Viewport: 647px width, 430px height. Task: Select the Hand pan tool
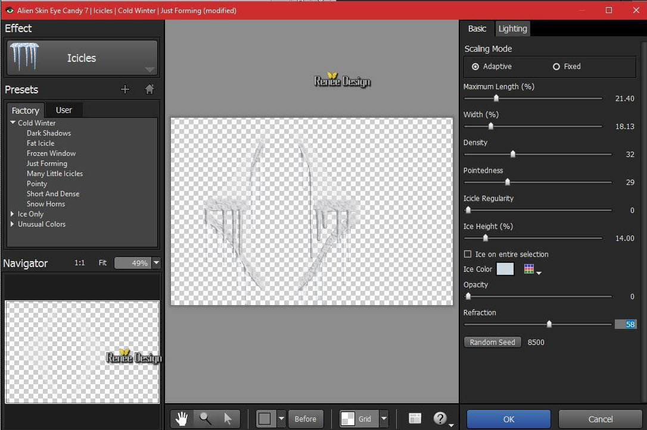click(182, 419)
